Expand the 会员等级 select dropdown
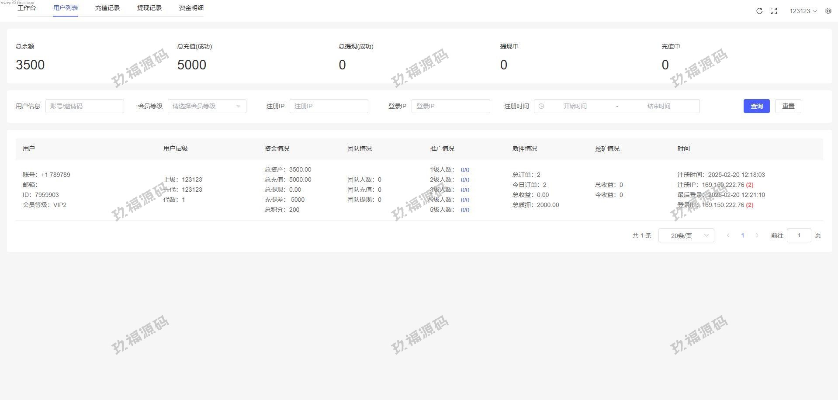The width and height of the screenshot is (838, 400). click(x=207, y=106)
